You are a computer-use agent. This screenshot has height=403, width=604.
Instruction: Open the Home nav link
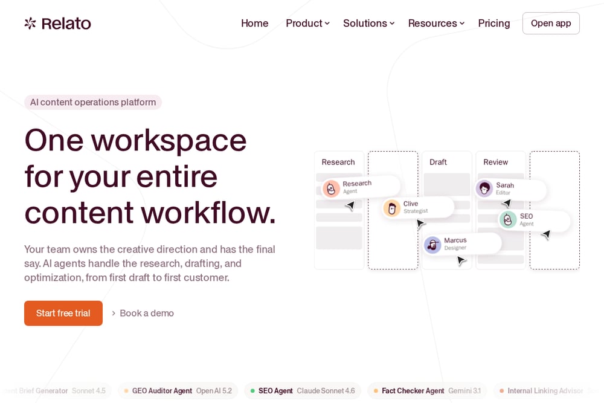pyautogui.click(x=255, y=23)
